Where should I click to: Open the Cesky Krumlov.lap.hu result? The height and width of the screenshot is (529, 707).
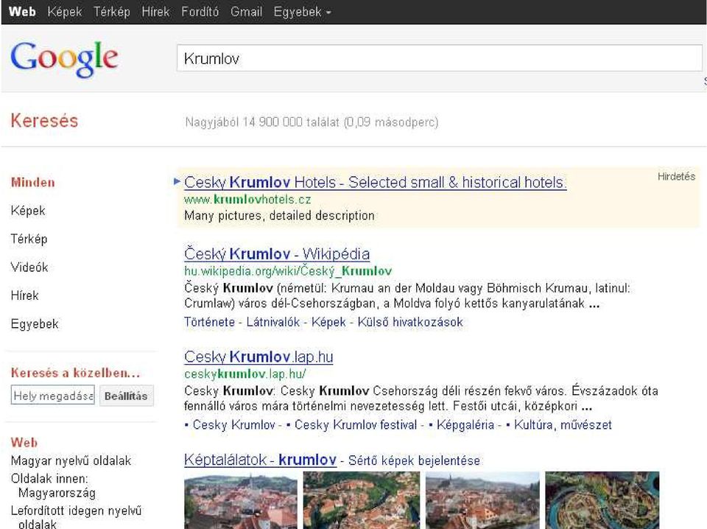point(258,357)
